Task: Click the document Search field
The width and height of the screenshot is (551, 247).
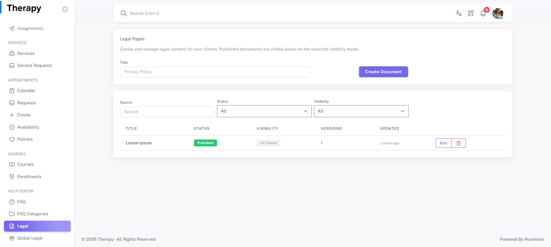Action: tap(167, 112)
